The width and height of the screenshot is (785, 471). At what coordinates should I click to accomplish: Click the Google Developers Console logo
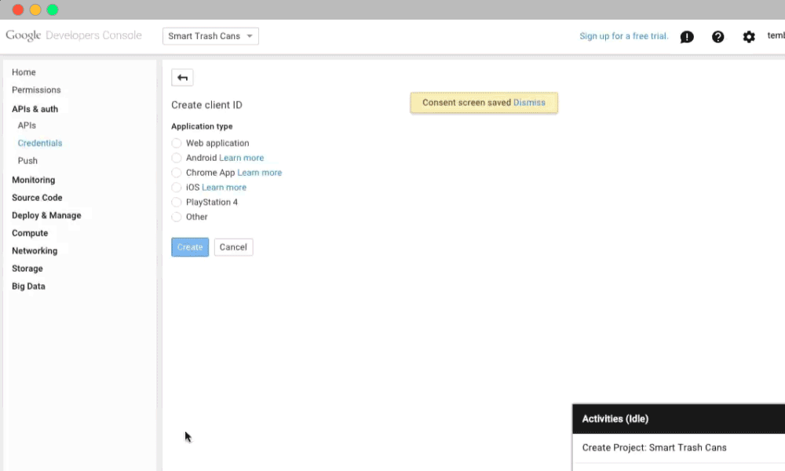click(x=74, y=36)
